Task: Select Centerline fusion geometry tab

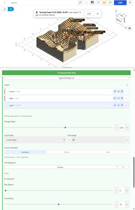Action: pos(25,152)
